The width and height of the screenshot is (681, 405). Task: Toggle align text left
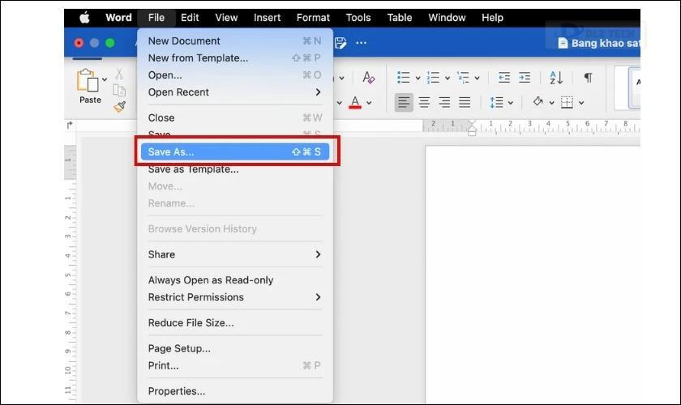point(404,103)
